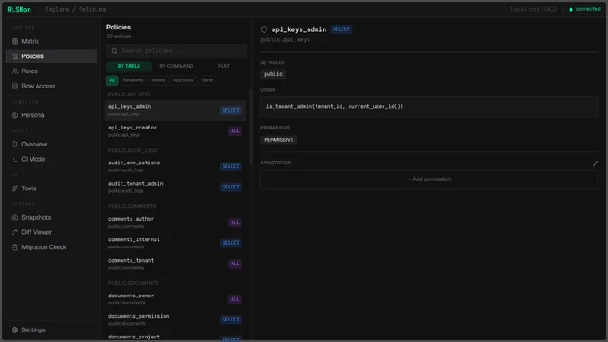Click the PUBLIC.COMMENTS group header
608x342 pixels.
(131, 206)
